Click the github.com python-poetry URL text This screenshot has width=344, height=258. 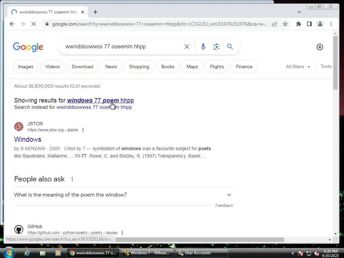tap(73, 233)
